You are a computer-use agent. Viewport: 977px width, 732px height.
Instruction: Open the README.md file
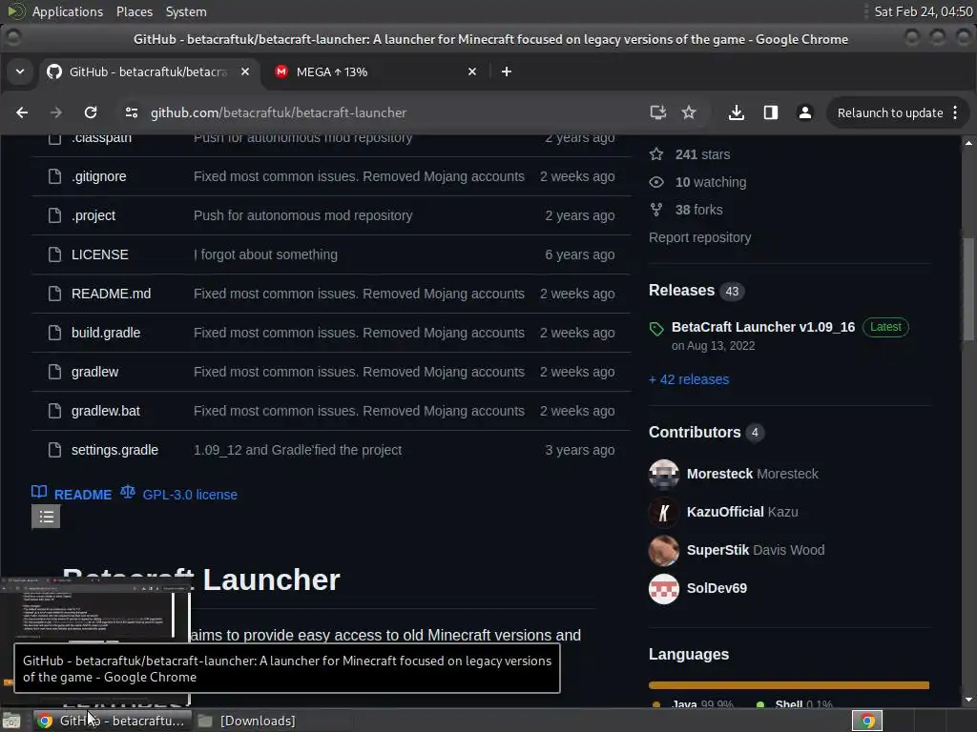coord(111,294)
